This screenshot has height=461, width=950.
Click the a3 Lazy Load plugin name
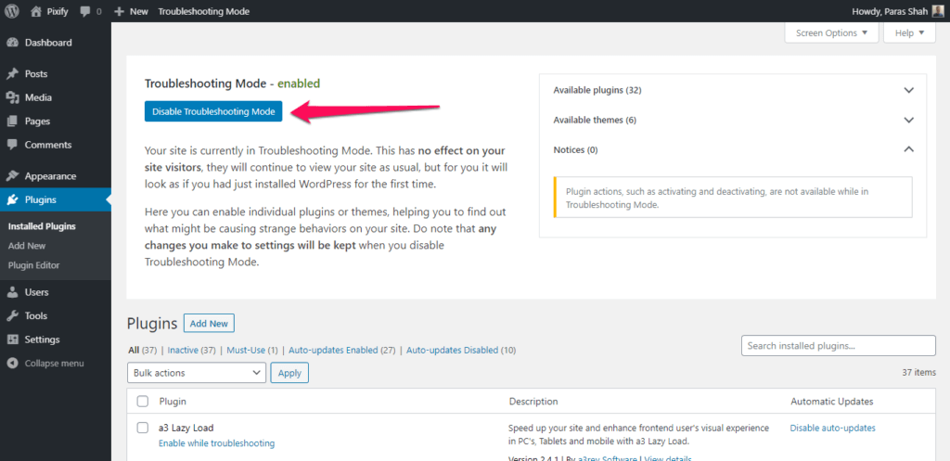point(186,428)
